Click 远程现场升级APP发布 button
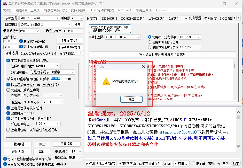This screenshot has width=243, height=168. click(x=100, y=163)
